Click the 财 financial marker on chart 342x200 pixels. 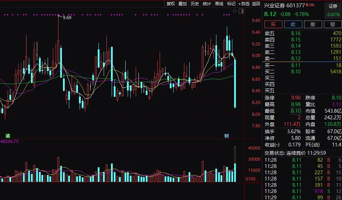click(x=226, y=135)
